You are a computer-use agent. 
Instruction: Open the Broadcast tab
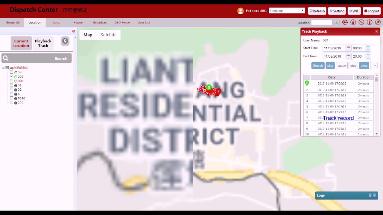pyautogui.click(x=100, y=22)
